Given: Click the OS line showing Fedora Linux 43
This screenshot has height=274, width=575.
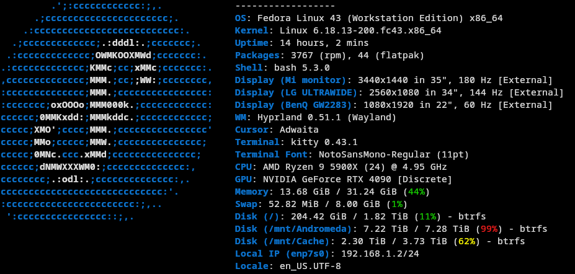Looking at the screenshot, I should 368,18.
